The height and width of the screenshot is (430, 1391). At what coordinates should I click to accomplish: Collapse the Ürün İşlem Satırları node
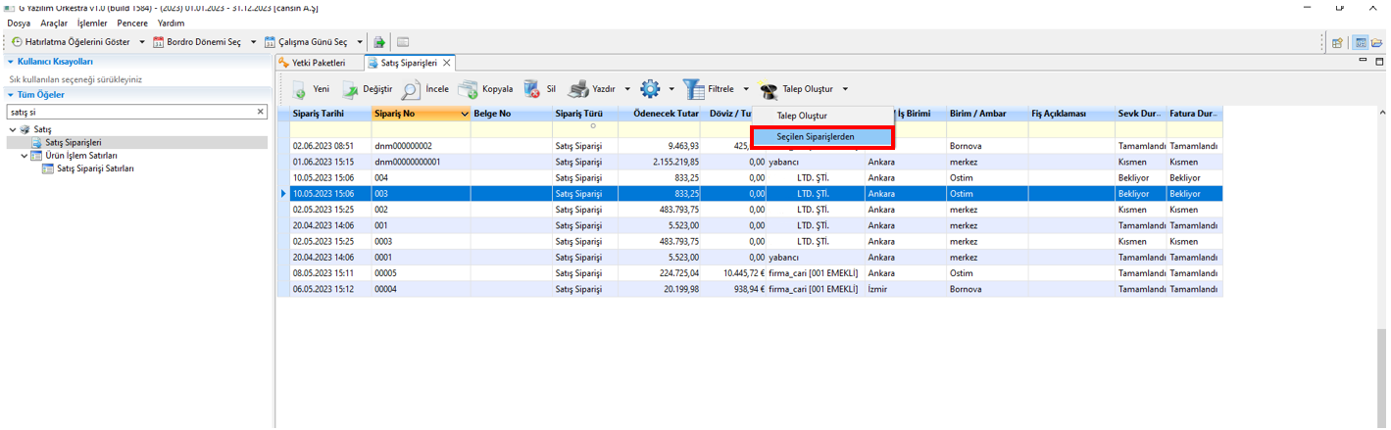(x=25, y=156)
